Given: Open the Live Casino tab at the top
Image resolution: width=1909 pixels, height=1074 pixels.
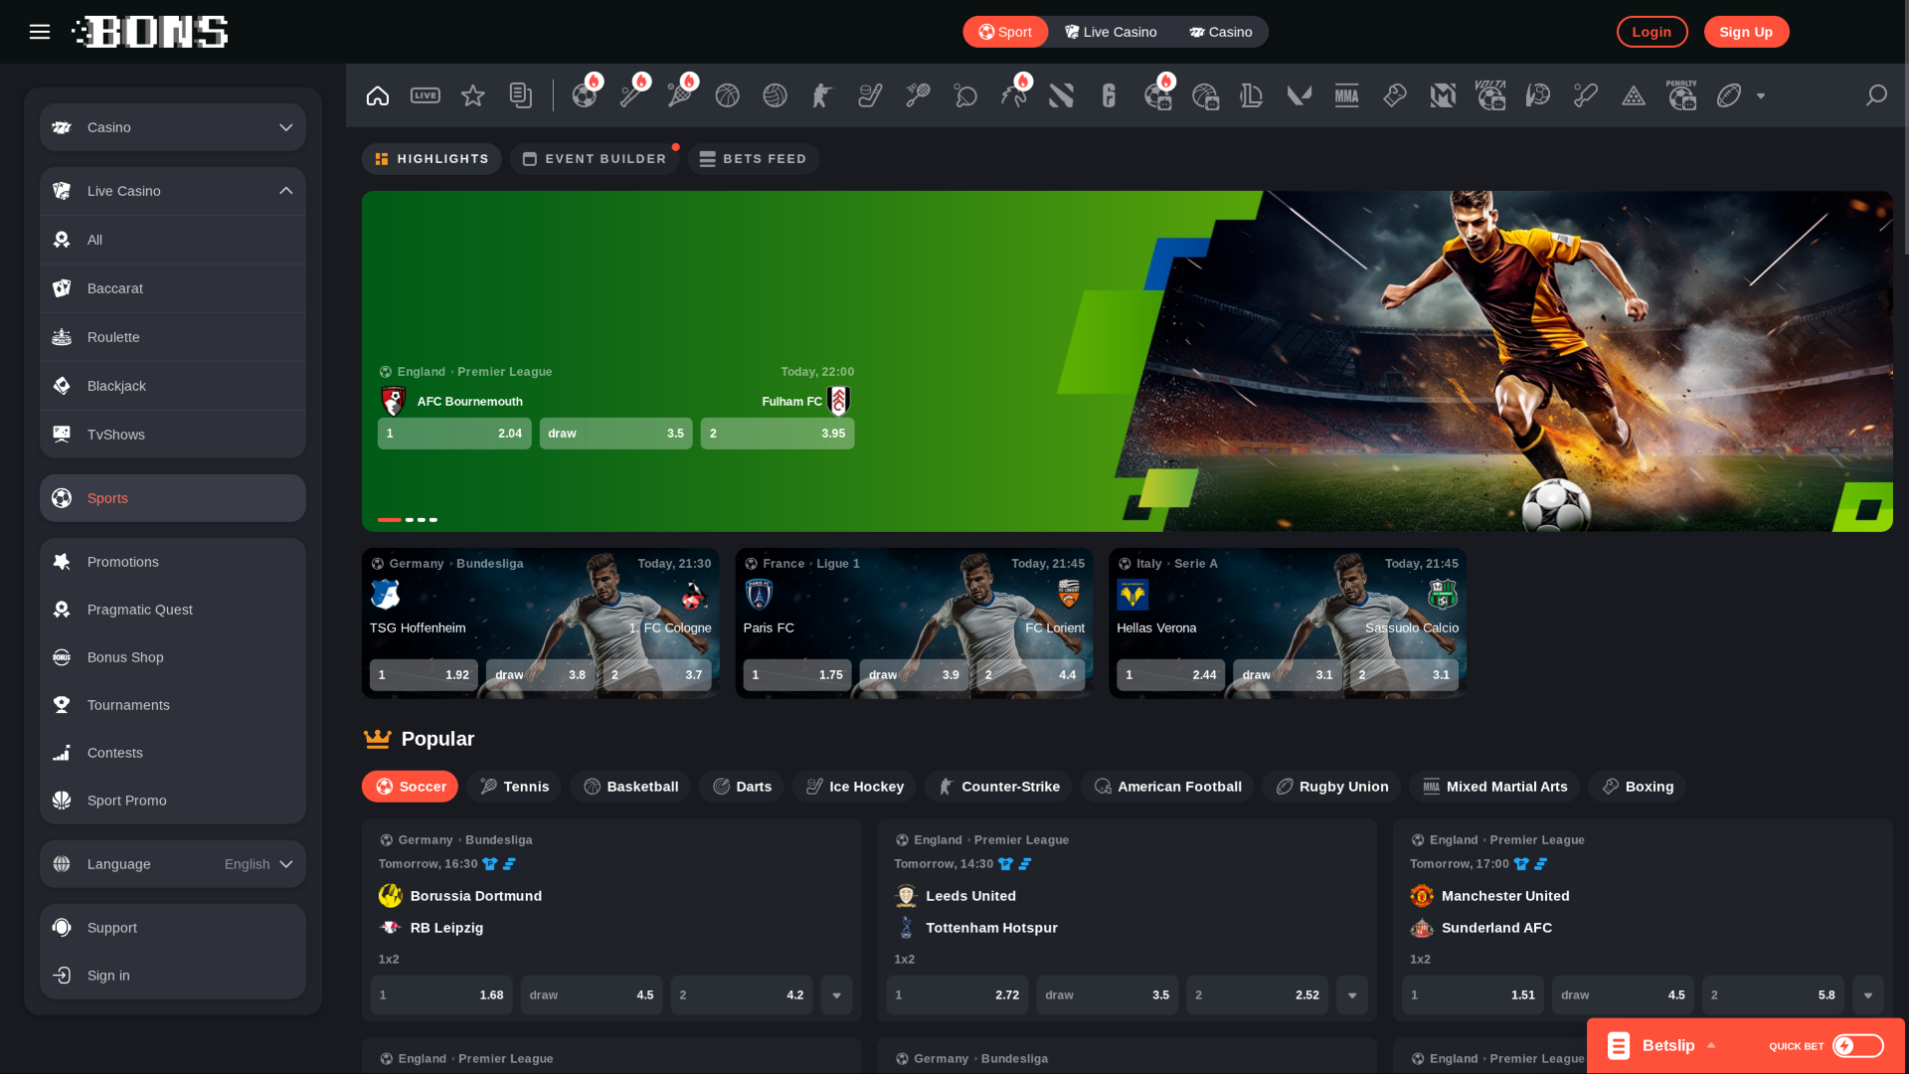Looking at the screenshot, I should click(x=1111, y=31).
